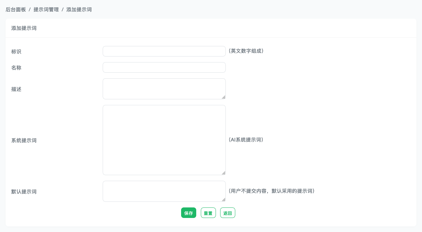Click the 返回 back button
Screen dimensions: 422x232
click(228, 213)
